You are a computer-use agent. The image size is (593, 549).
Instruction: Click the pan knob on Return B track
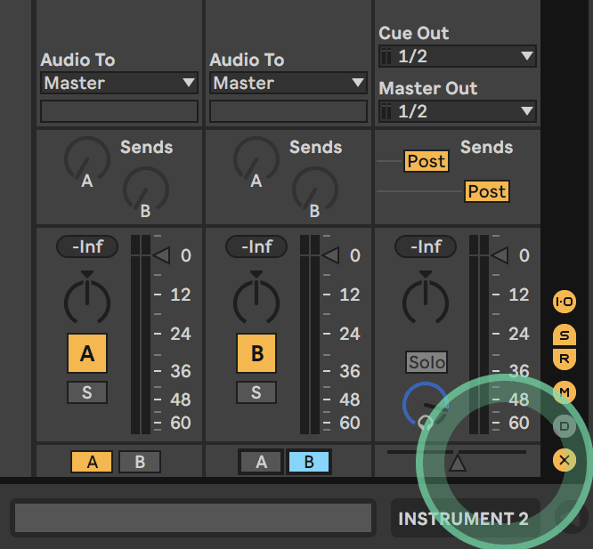pos(256,302)
